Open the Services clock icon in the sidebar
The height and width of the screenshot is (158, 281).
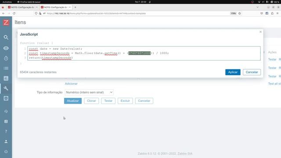pos(6,58)
